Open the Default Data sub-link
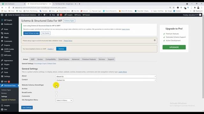The image size is (204, 114). pos(52,64)
